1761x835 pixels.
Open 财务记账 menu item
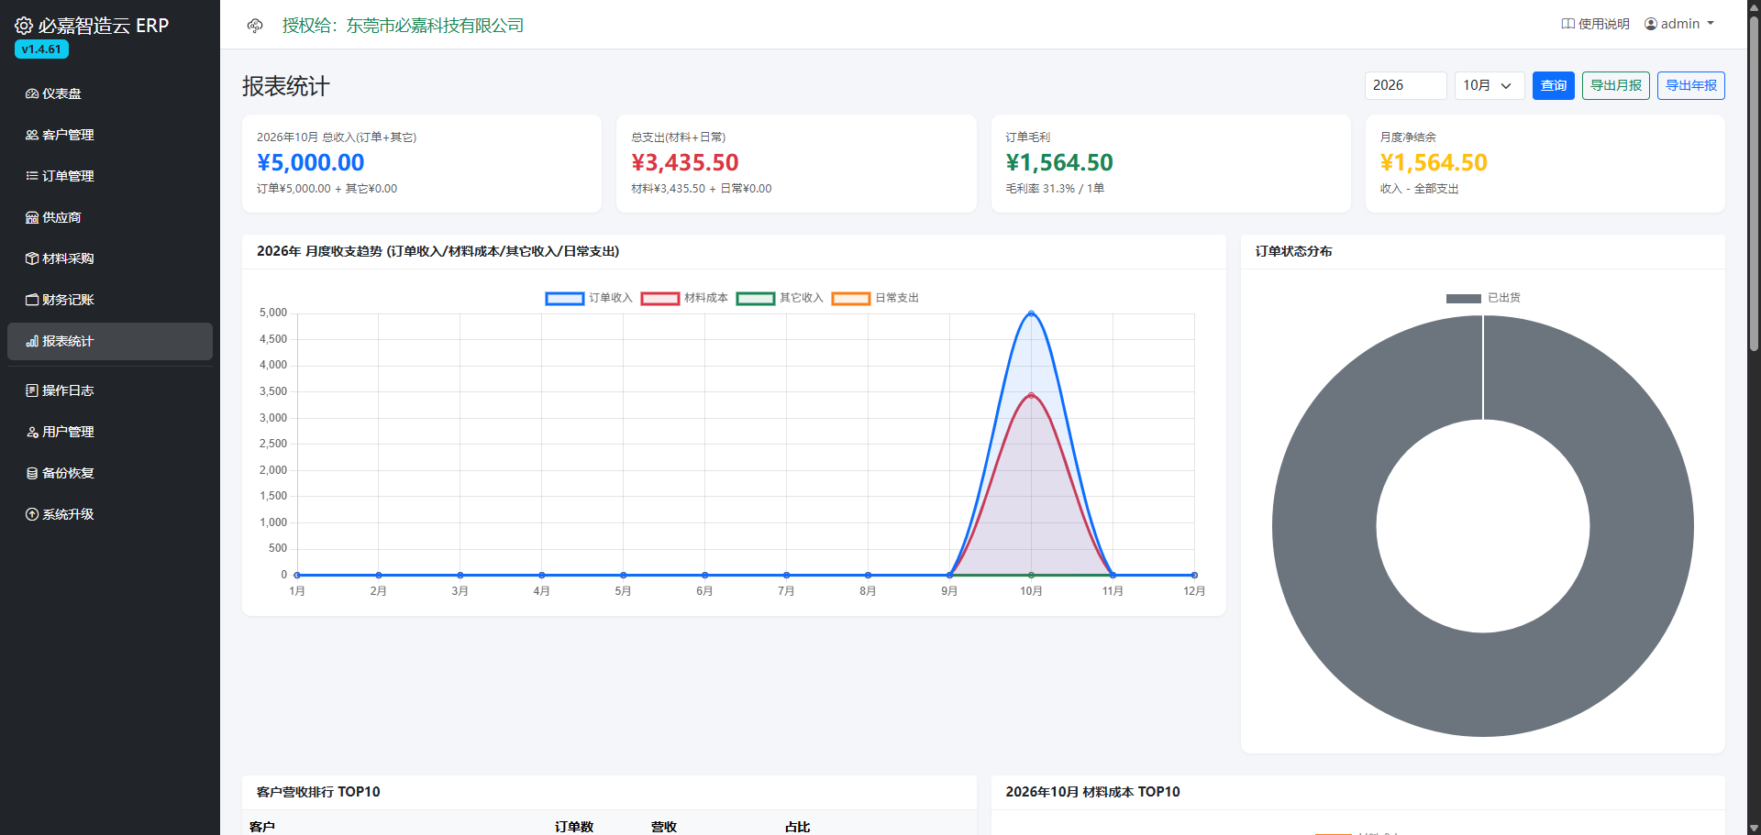[x=110, y=300]
